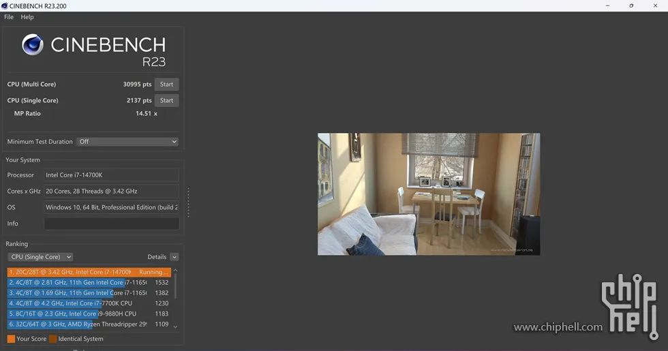This screenshot has height=351, width=668.
Task: Click the rendered room preview image
Action: point(429,194)
